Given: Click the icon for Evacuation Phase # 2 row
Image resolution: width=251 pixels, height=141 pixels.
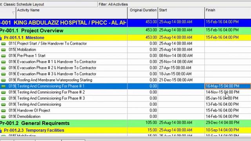Looking at the screenshot, I should pyautogui.click(x=4, y=68).
